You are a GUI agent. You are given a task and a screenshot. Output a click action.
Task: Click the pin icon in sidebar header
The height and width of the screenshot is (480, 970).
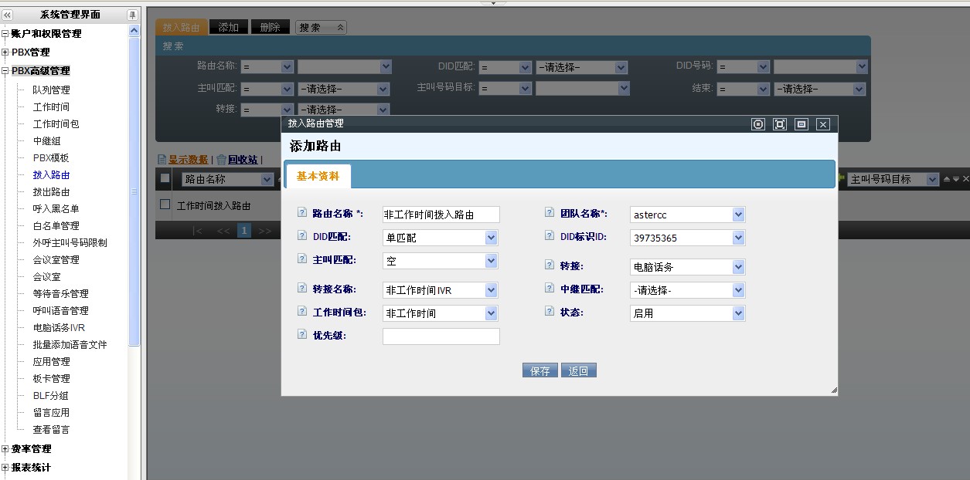point(132,15)
